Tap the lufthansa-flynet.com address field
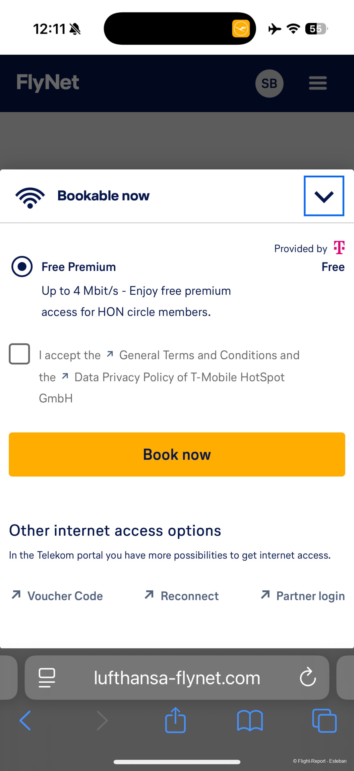 [x=177, y=677]
